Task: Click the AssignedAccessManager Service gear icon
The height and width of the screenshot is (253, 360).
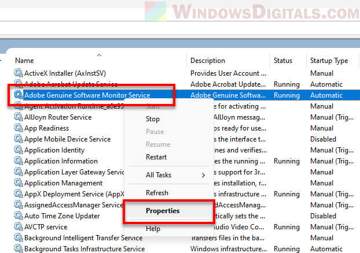Action: tap(18, 205)
